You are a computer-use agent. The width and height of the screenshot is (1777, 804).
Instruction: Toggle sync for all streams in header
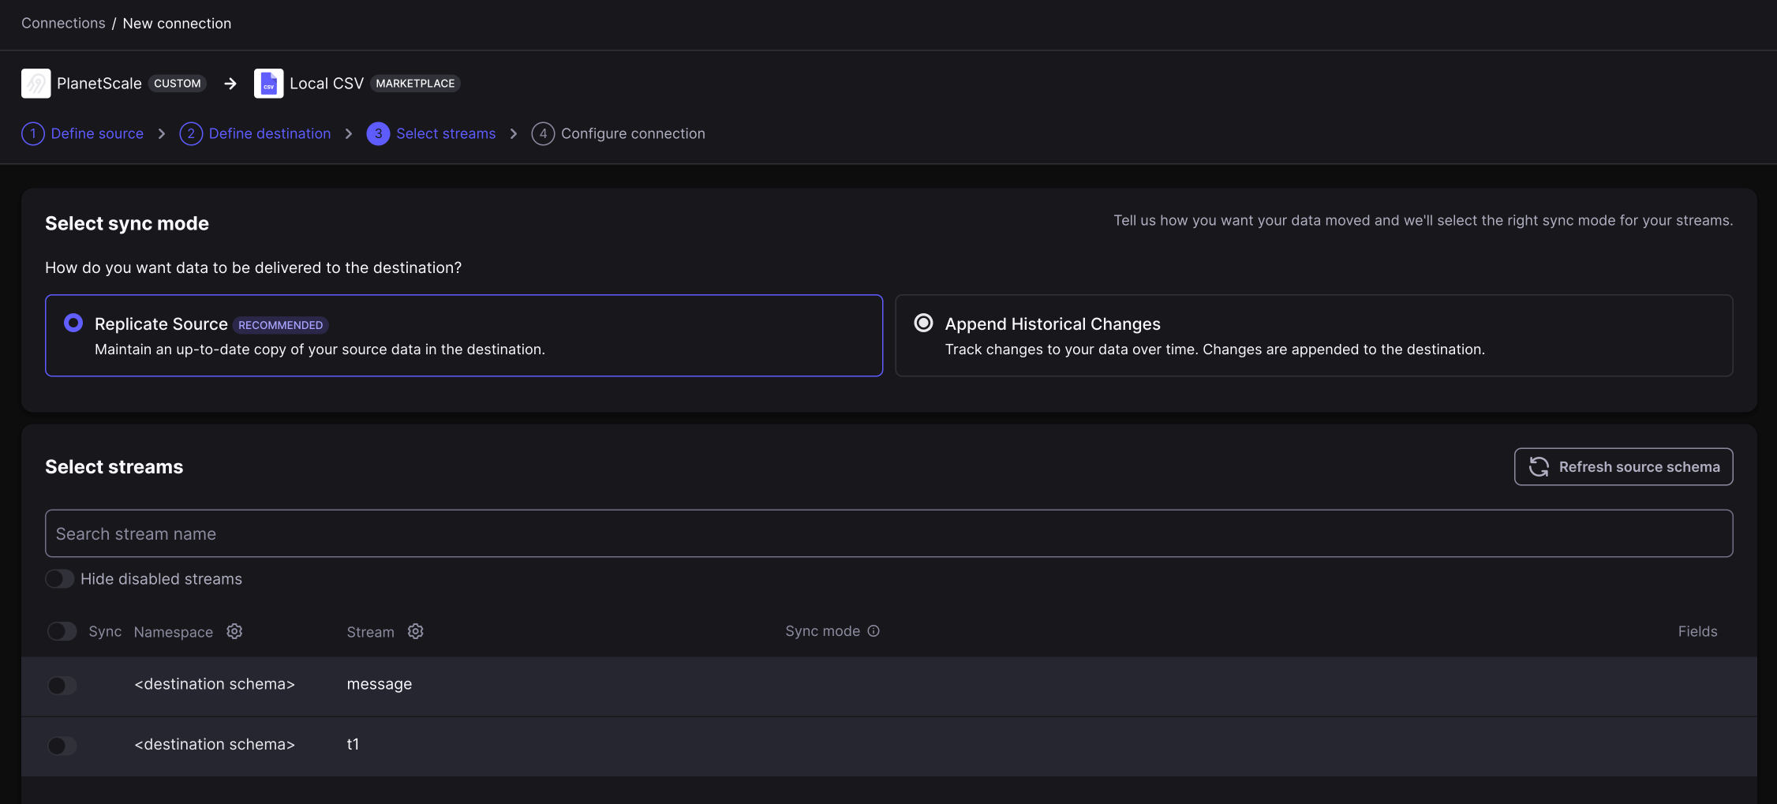[62, 631]
